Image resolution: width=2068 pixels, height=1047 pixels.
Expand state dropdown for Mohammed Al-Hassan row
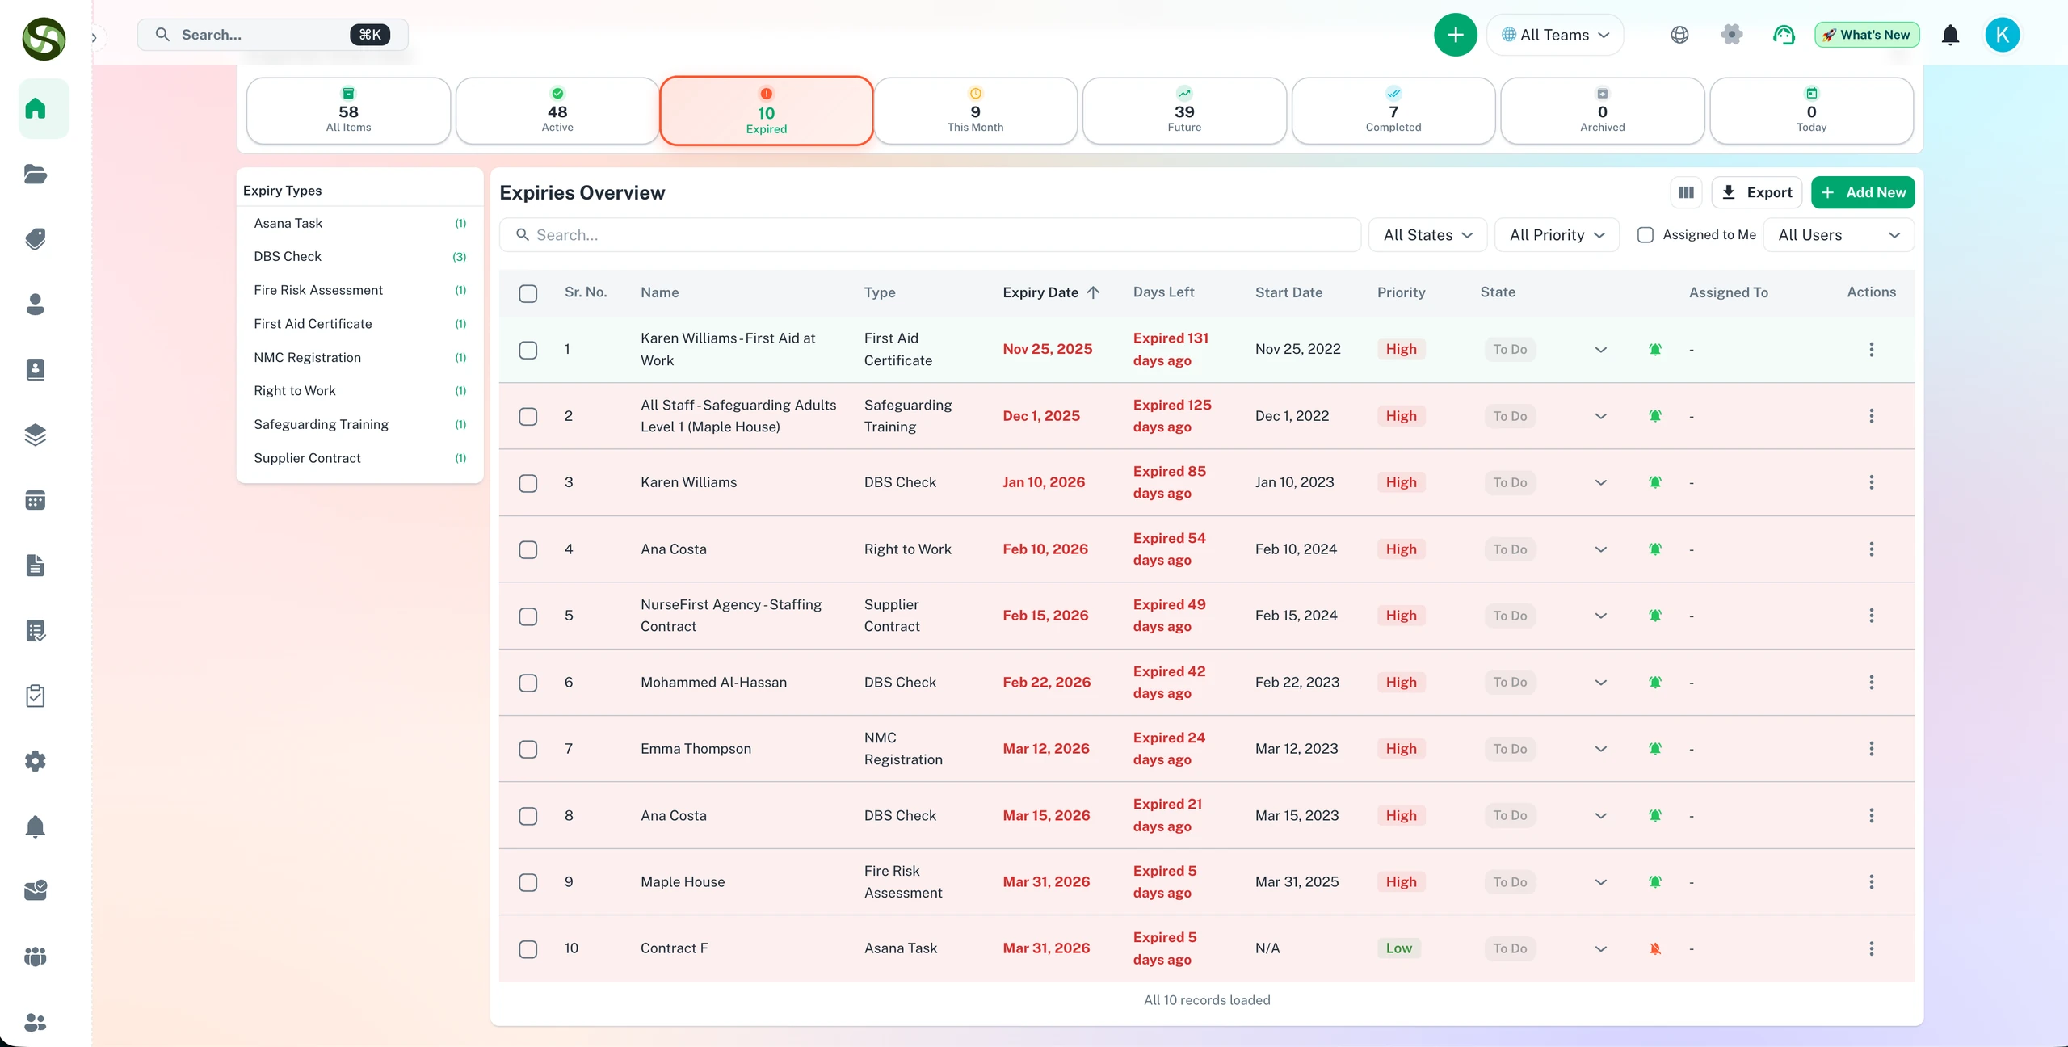tap(1600, 683)
